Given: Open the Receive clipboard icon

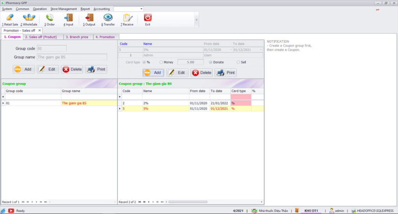Looking at the screenshot, I should 127,18.
